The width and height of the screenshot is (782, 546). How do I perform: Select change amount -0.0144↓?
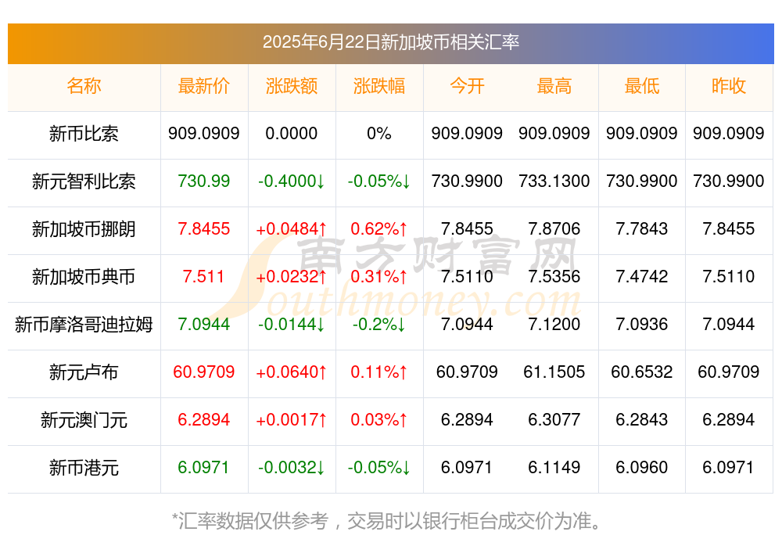(291, 325)
